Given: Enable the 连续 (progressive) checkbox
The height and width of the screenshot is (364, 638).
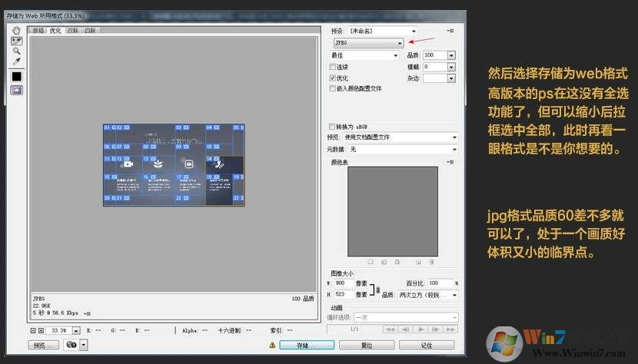Looking at the screenshot, I should [332, 67].
